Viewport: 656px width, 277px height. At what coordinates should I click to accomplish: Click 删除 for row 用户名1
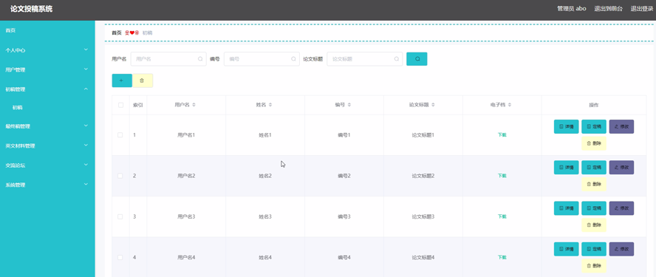point(594,143)
